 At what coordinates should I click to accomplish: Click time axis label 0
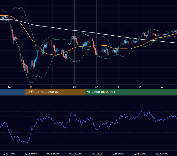click(118, 87)
